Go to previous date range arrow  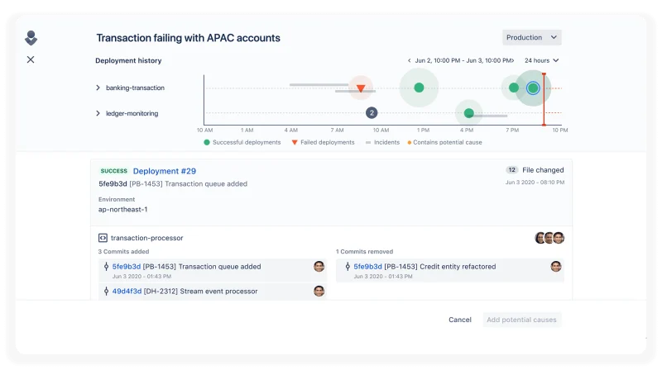pos(409,60)
